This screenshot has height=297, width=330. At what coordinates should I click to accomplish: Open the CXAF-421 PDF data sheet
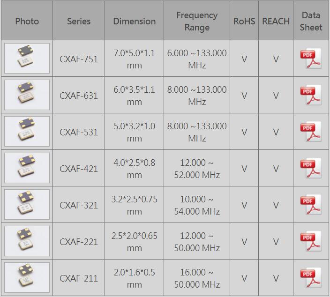tap(310, 168)
